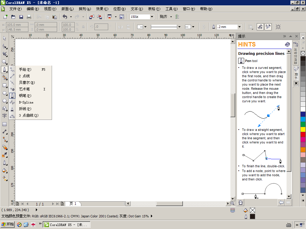Pick the red swatch in color palette
Image resolution: width=306 pixels, height=229 pixels.
click(x=303, y=134)
